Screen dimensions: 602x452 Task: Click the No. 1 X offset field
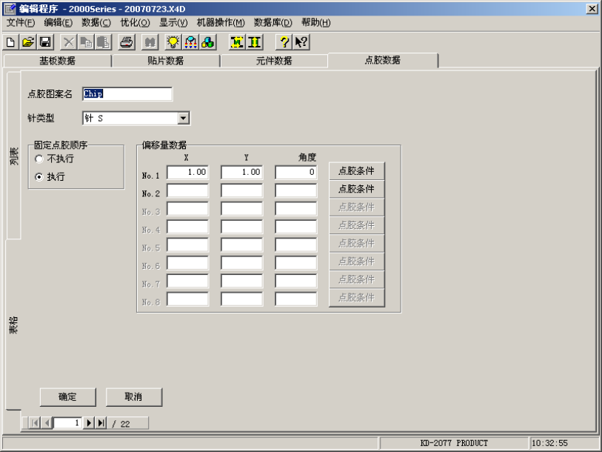188,172
